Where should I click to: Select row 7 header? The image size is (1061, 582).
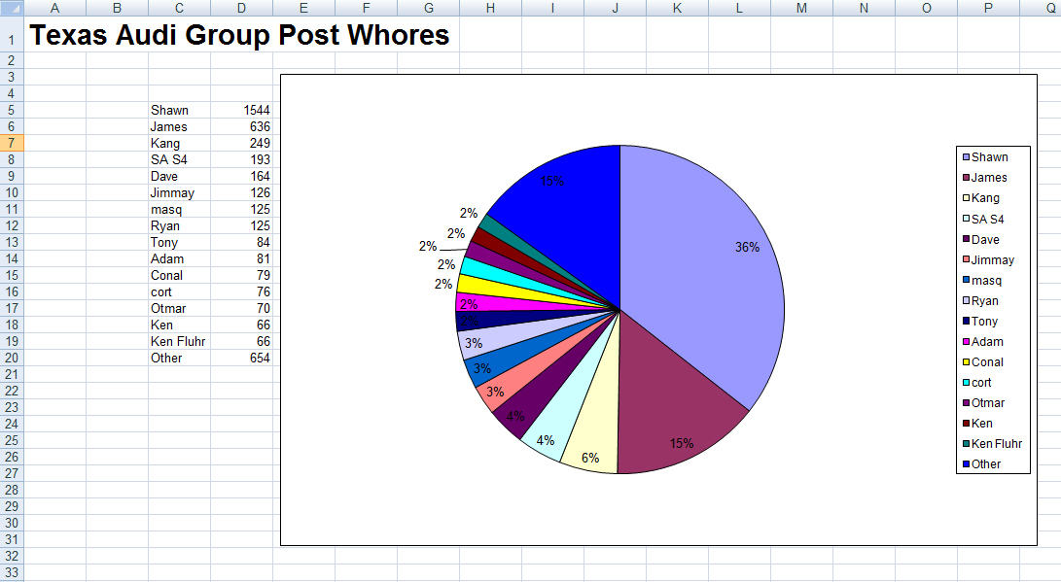coord(12,143)
